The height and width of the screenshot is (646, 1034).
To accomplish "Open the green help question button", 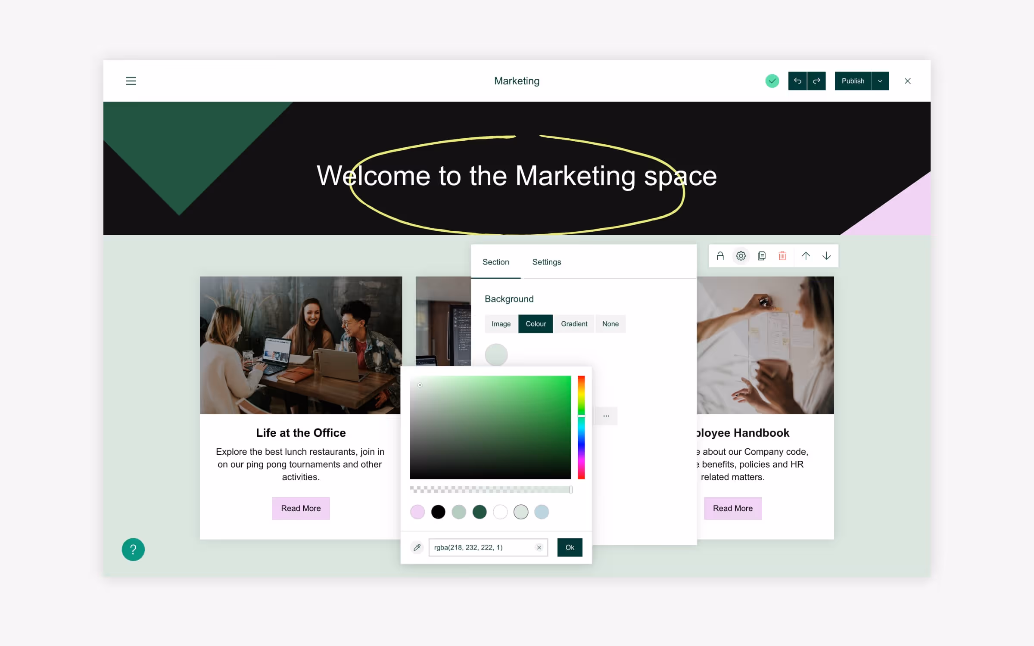I will coord(133,550).
